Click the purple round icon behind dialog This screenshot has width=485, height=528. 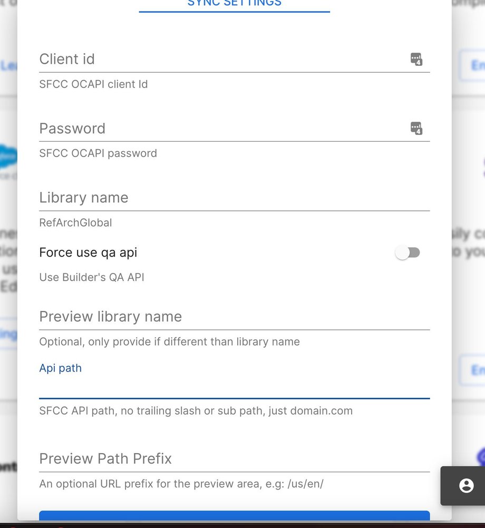click(481, 457)
